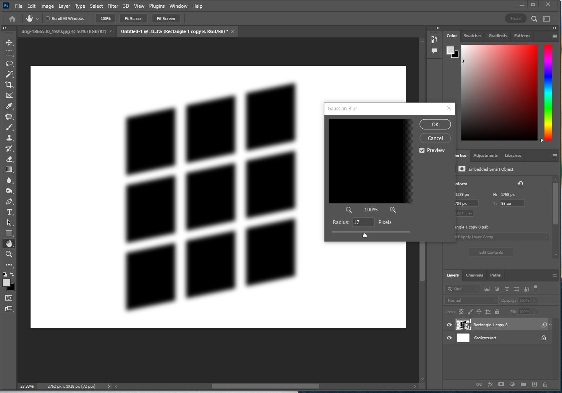
Task: Hide the Background layer
Action: (x=449, y=338)
